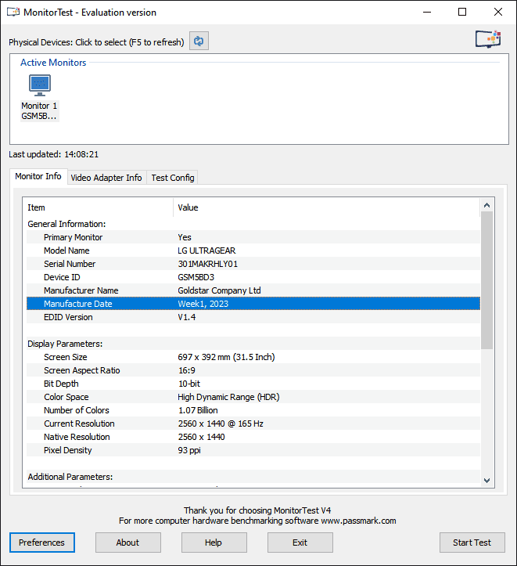This screenshot has width=517, height=566.
Task: Select the highlighted Manufacture Date row
Action: click(x=253, y=304)
